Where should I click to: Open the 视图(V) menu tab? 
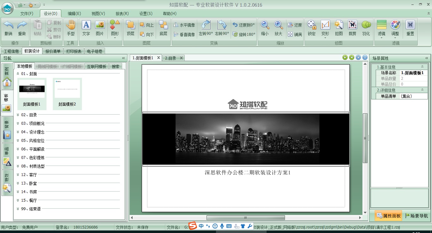click(98, 14)
